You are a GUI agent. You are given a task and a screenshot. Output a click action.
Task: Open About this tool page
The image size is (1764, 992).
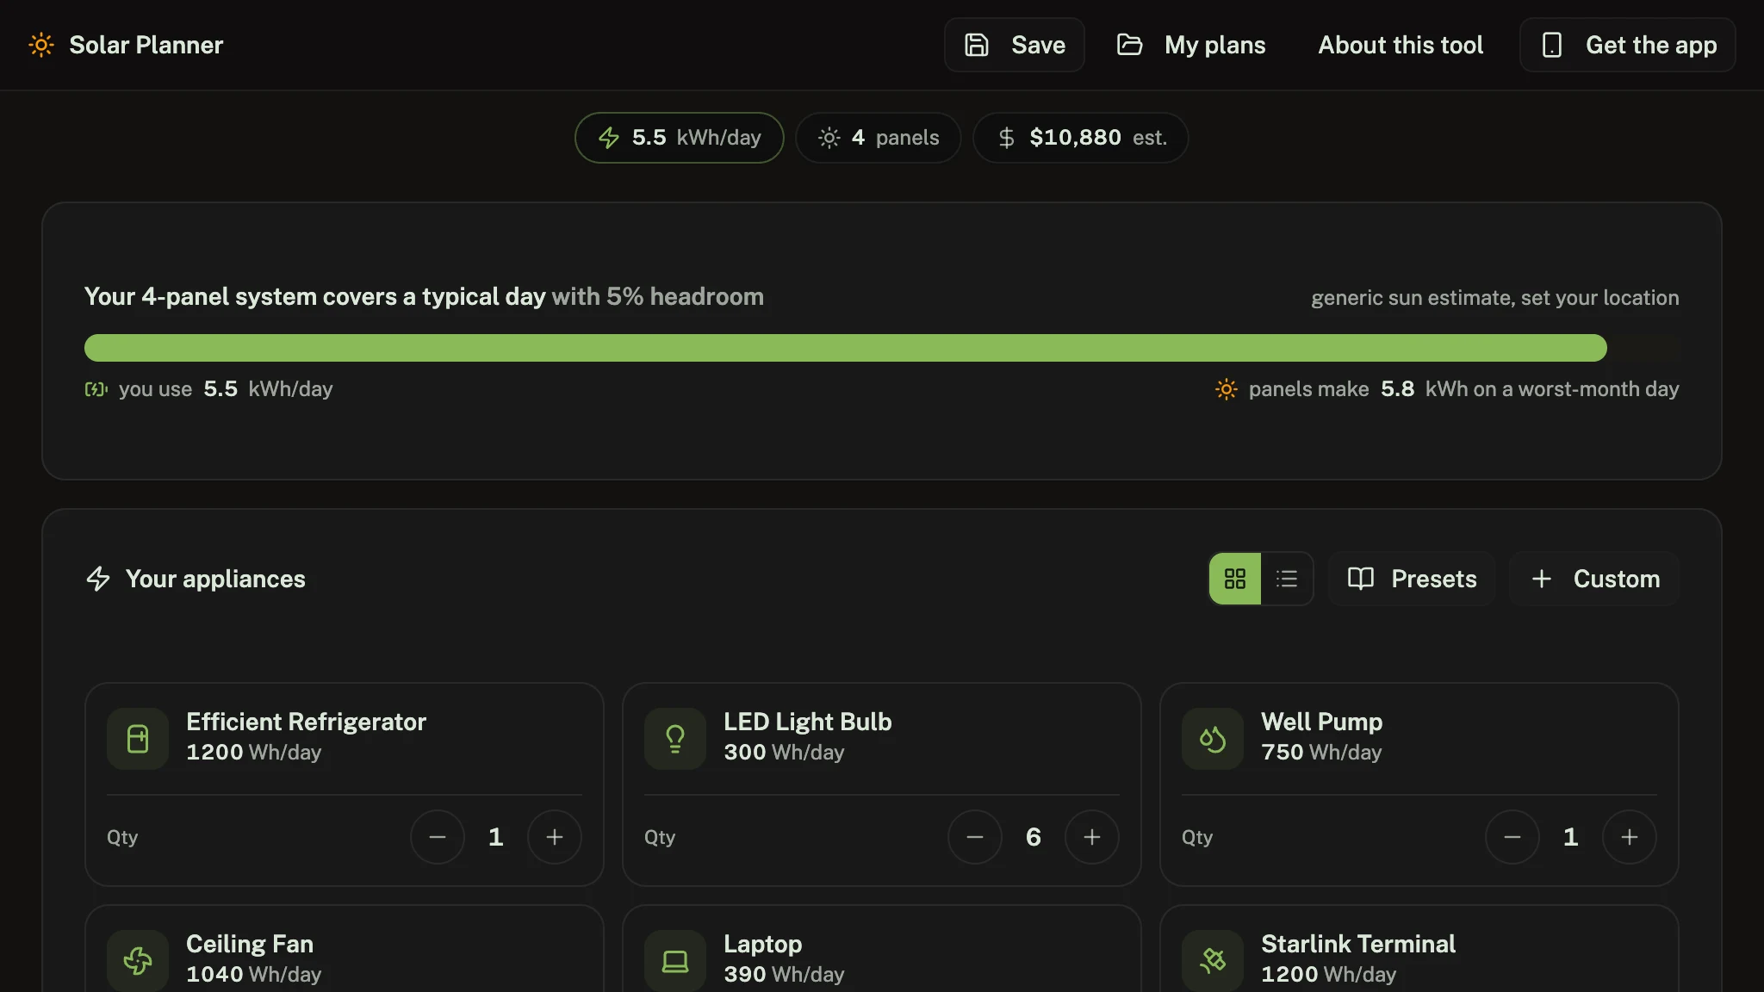click(x=1401, y=45)
